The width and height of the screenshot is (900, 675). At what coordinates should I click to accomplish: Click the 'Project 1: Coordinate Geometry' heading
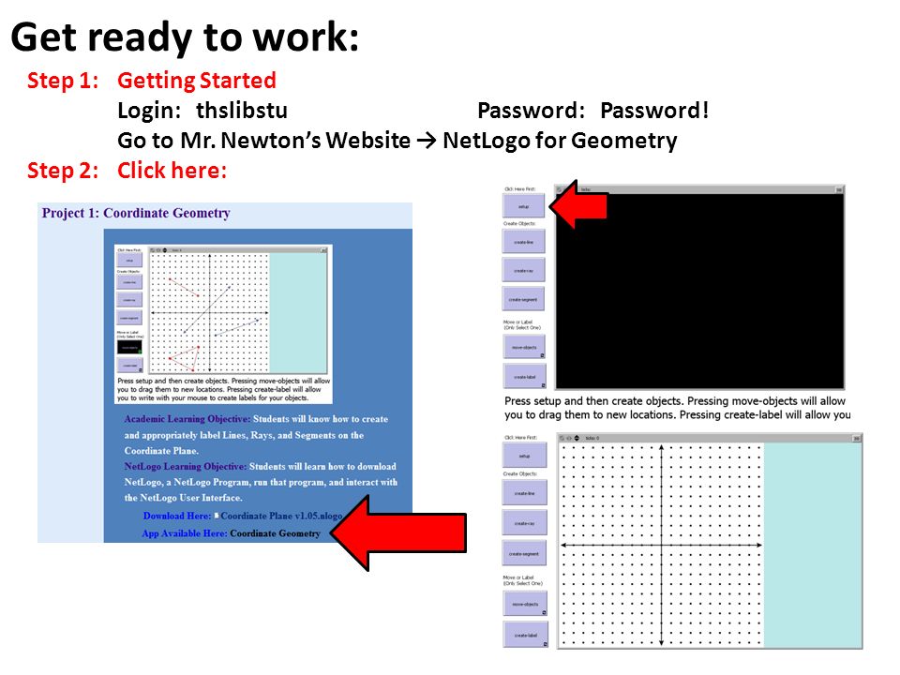(136, 213)
